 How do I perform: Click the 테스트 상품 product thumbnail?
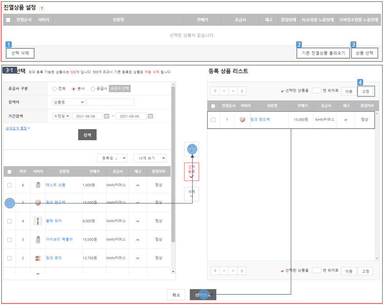coord(38,185)
